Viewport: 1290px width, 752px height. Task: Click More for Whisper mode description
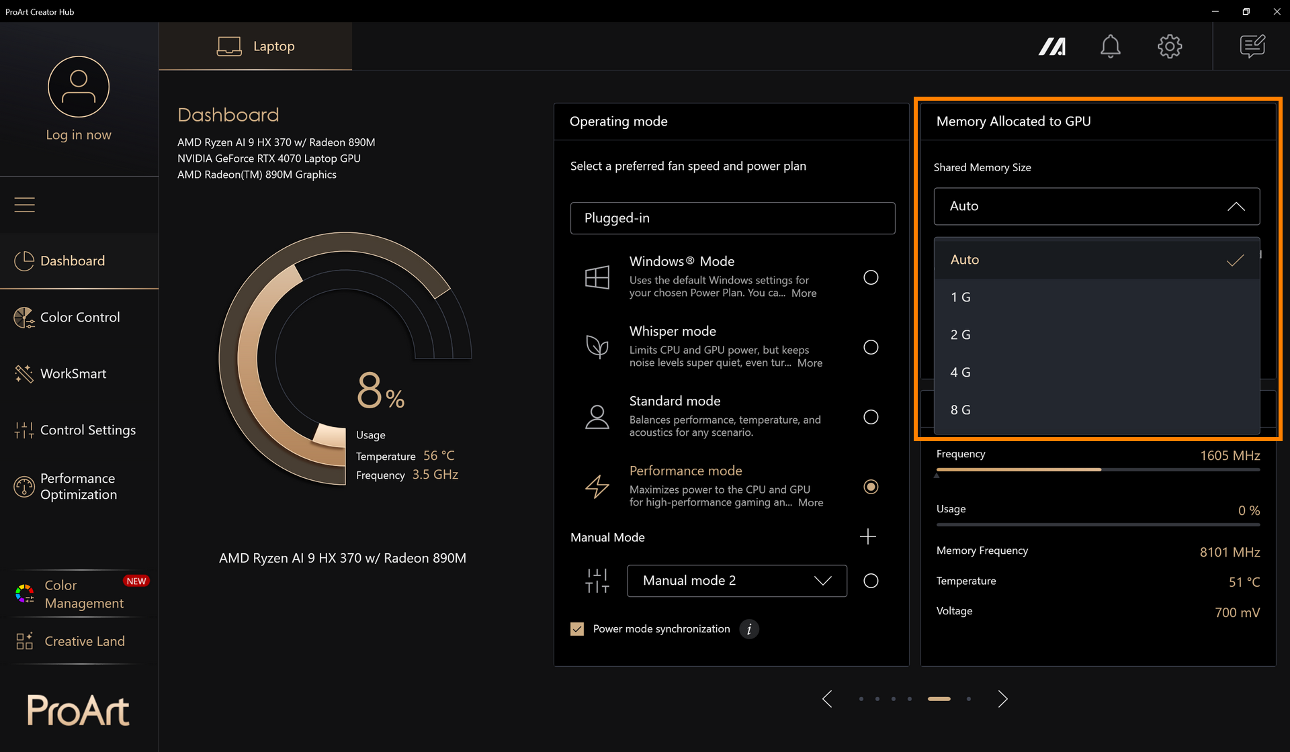click(810, 363)
